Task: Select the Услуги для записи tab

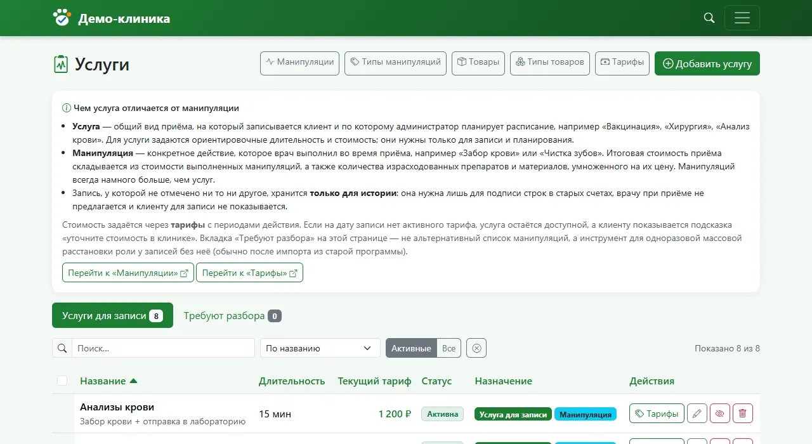Action: click(112, 315)
